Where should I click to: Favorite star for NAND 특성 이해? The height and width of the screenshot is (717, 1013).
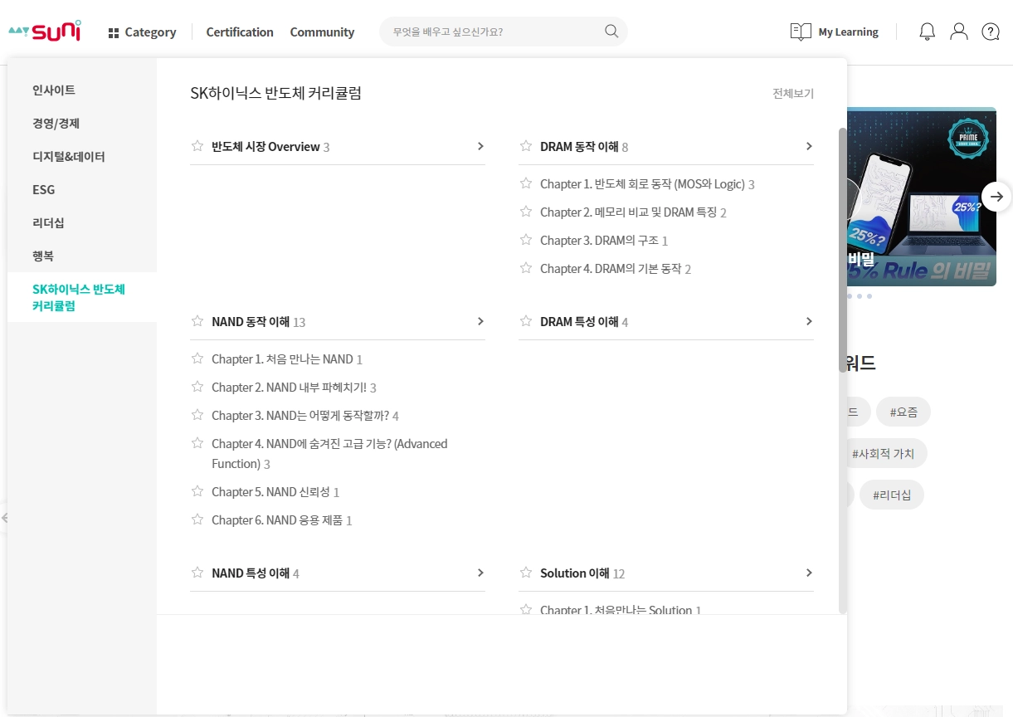[197, 573]
